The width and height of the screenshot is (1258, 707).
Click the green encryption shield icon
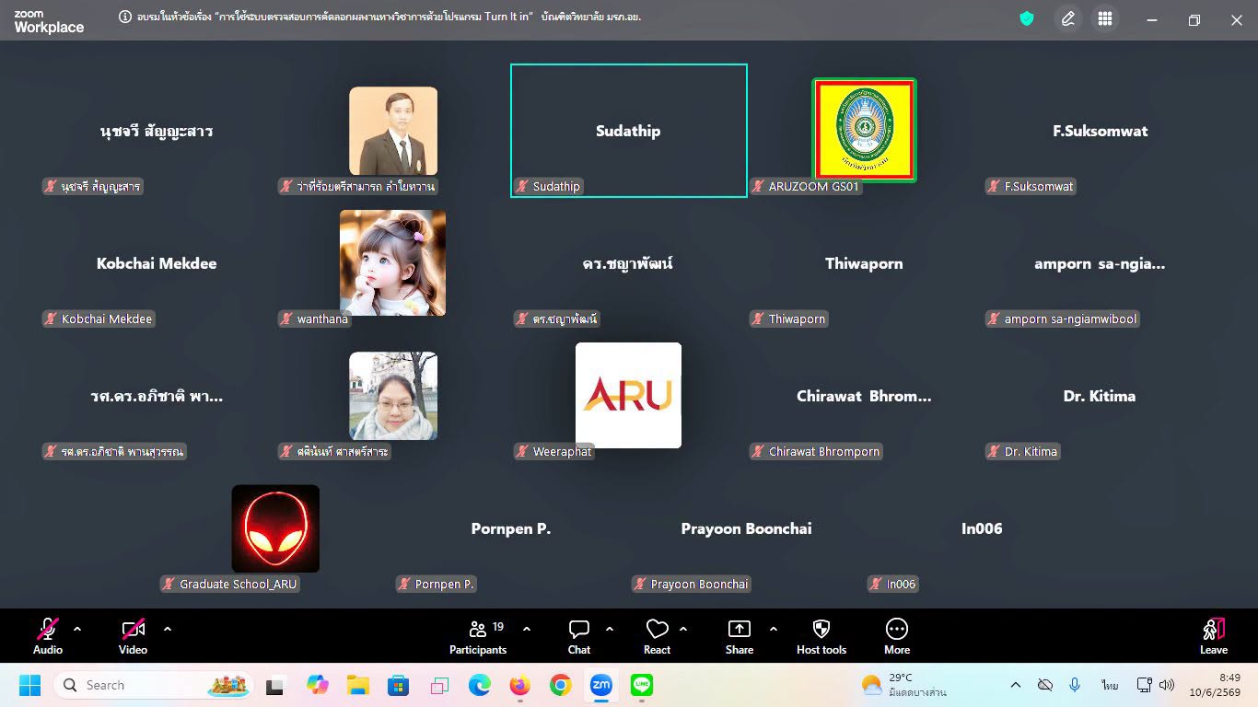1027,18
